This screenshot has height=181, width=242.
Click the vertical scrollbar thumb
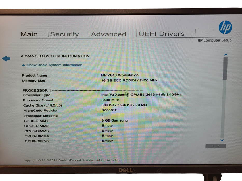pyautogui.click(x=225, y=68)
